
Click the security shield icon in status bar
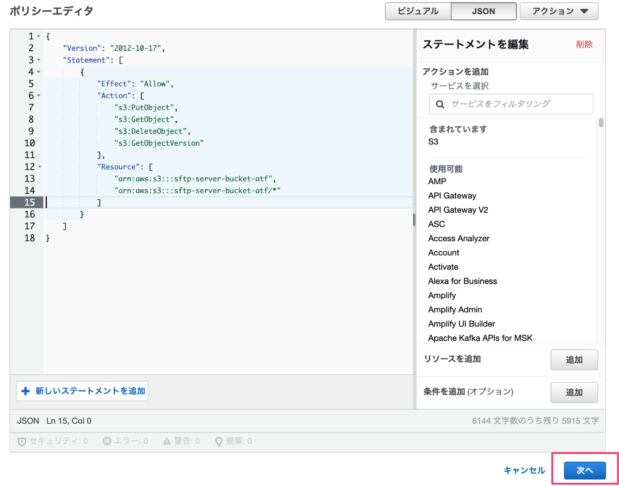(x=22, y=441)
